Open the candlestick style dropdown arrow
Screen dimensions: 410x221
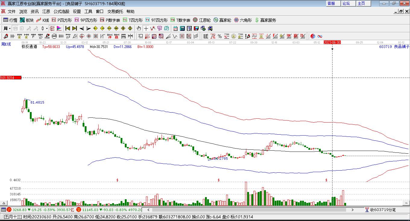(x=47, y=28)
